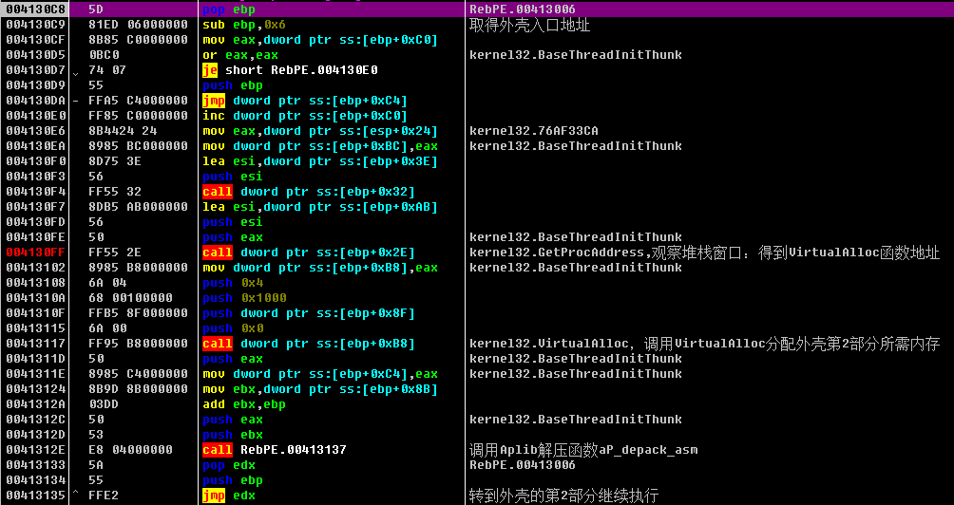The image size is (954, 505).
Task: Select lea esi,dword ptr ss:[ebp+0xAB]
Action: tap(319, 207)
